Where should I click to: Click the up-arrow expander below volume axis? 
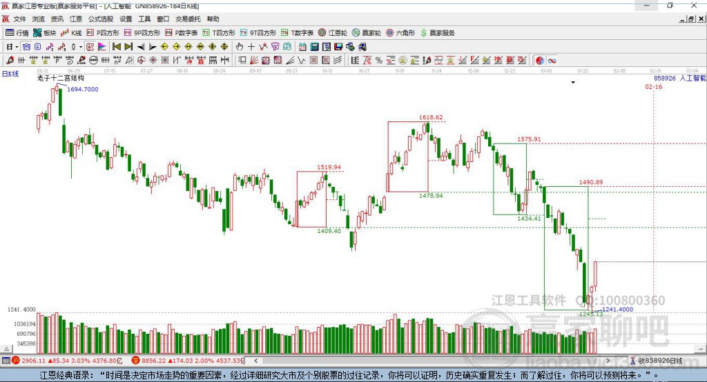(x=7, y=349)
